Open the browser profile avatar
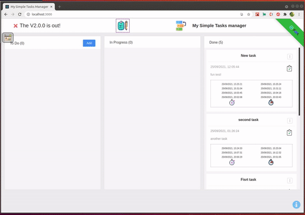The width and height of the screenshot is (305, 215). pyautogui.click(x=292, y=14)
